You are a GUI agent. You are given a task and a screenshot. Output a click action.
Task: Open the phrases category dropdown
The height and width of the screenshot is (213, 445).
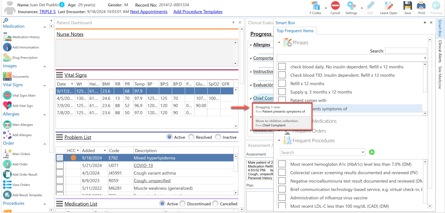[425, 58]
